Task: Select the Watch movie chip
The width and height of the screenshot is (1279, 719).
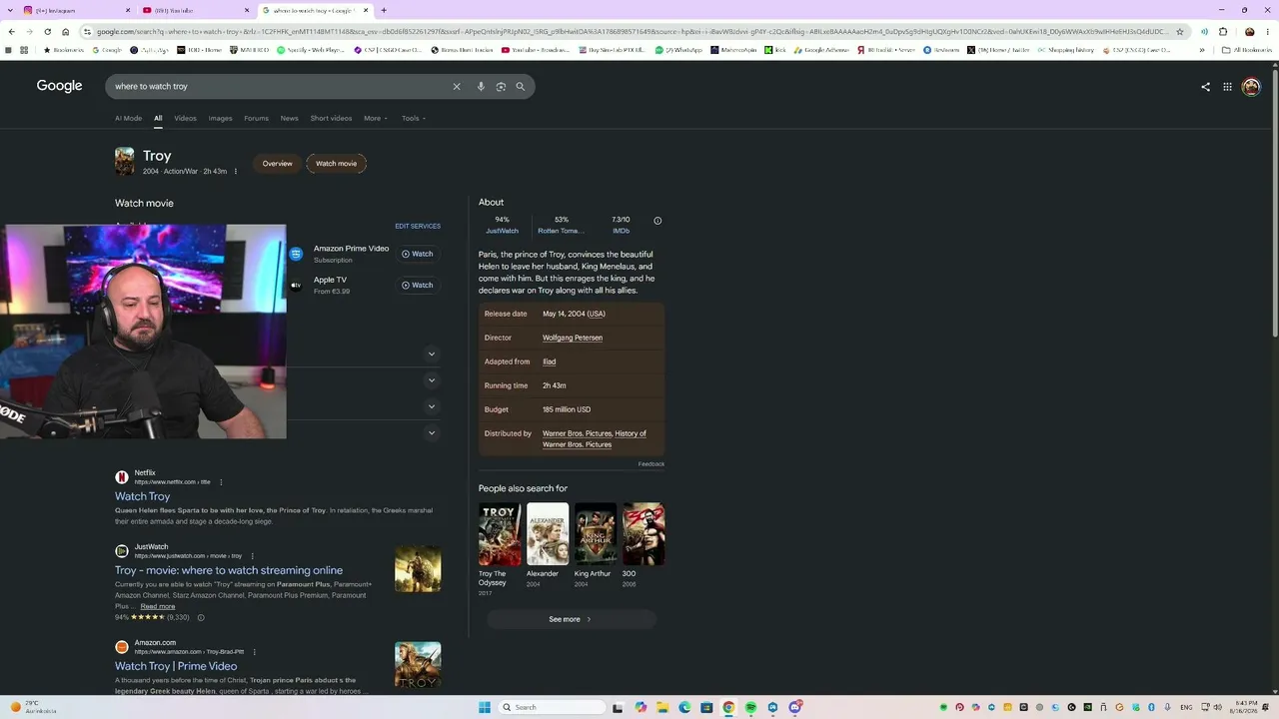Action: 336,164
